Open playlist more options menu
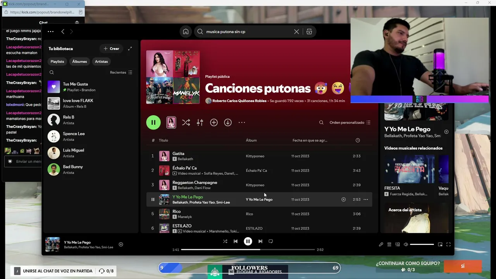This screenshot has width=496, height=279. pyautogui.click(x=242, y=122)
